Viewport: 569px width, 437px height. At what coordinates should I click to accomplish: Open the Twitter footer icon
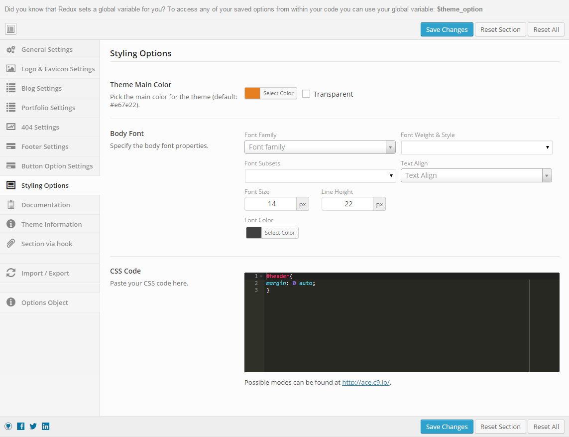[x=33, y=427]
